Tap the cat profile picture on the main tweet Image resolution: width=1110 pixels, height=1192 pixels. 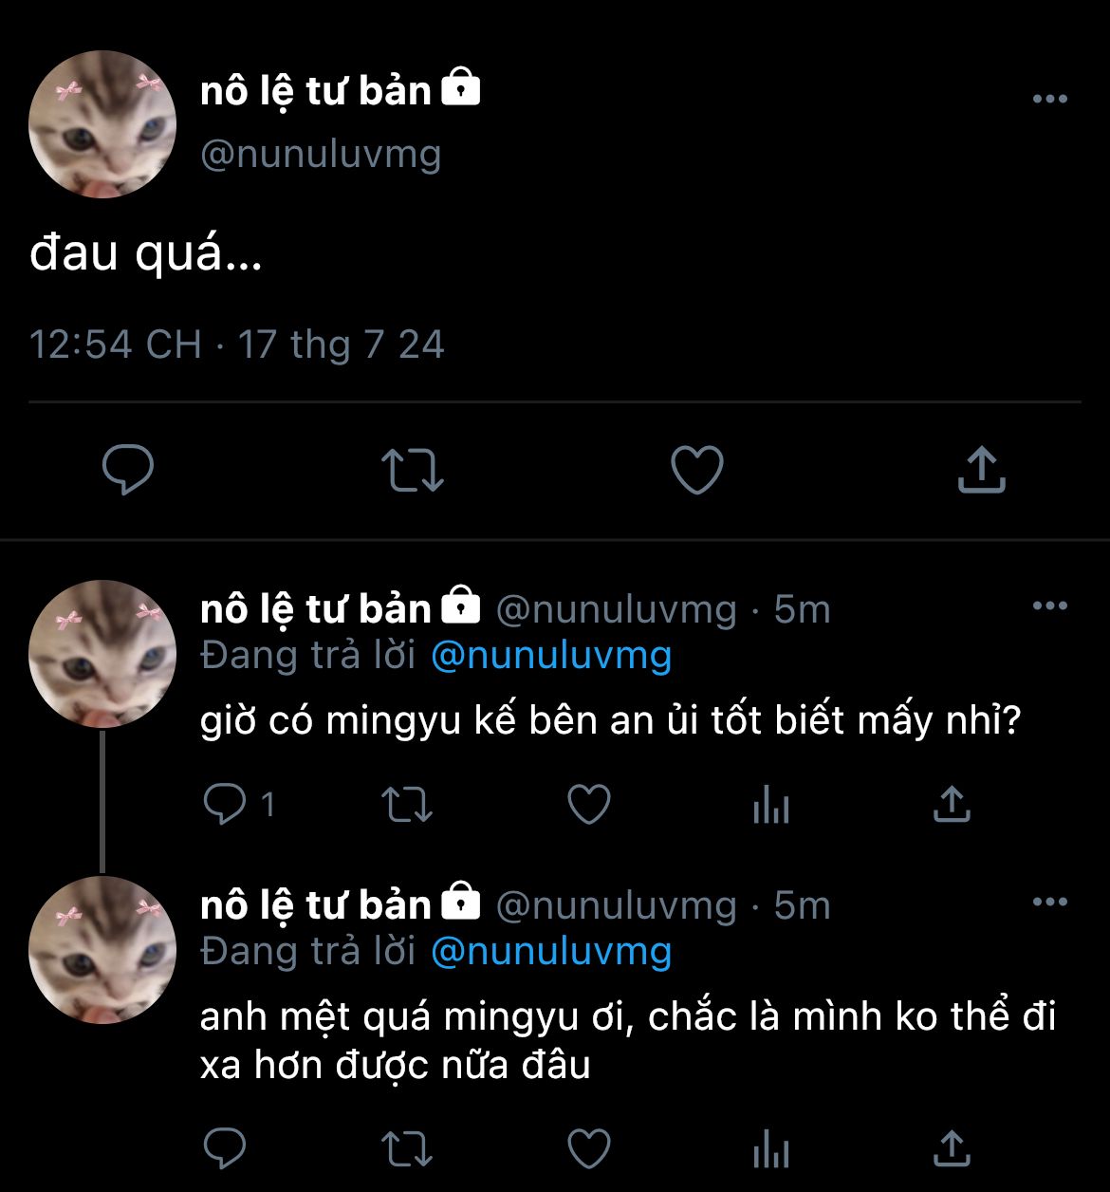click(x=102, y=124)
